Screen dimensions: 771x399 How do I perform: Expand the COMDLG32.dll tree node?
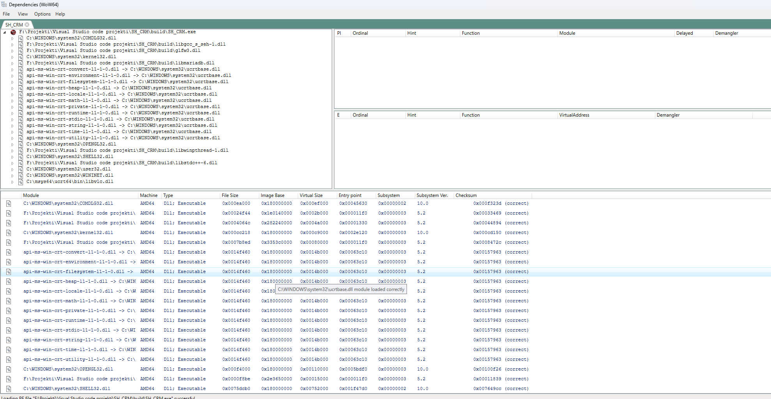click(12, 38)
